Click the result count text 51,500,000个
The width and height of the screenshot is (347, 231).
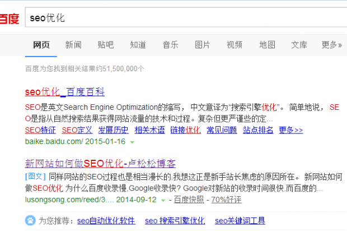[x=123, y=68]
